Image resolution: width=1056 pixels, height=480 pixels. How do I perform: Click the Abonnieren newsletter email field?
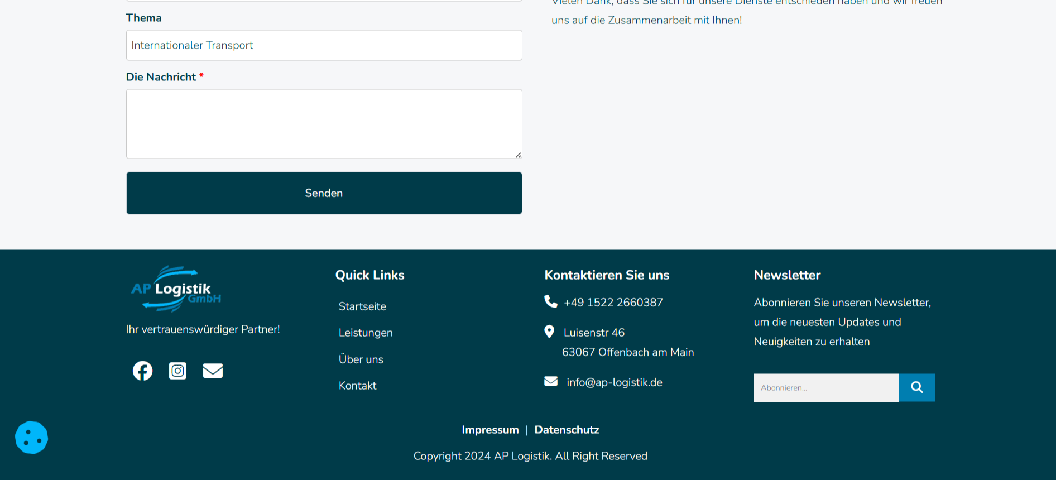(826, 388)
